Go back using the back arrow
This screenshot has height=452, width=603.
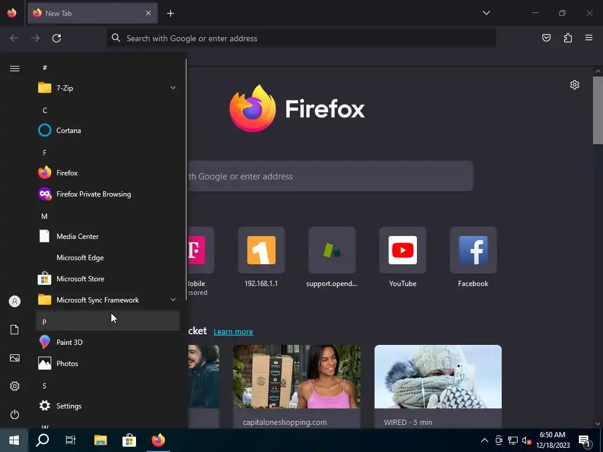pos(14,38)
